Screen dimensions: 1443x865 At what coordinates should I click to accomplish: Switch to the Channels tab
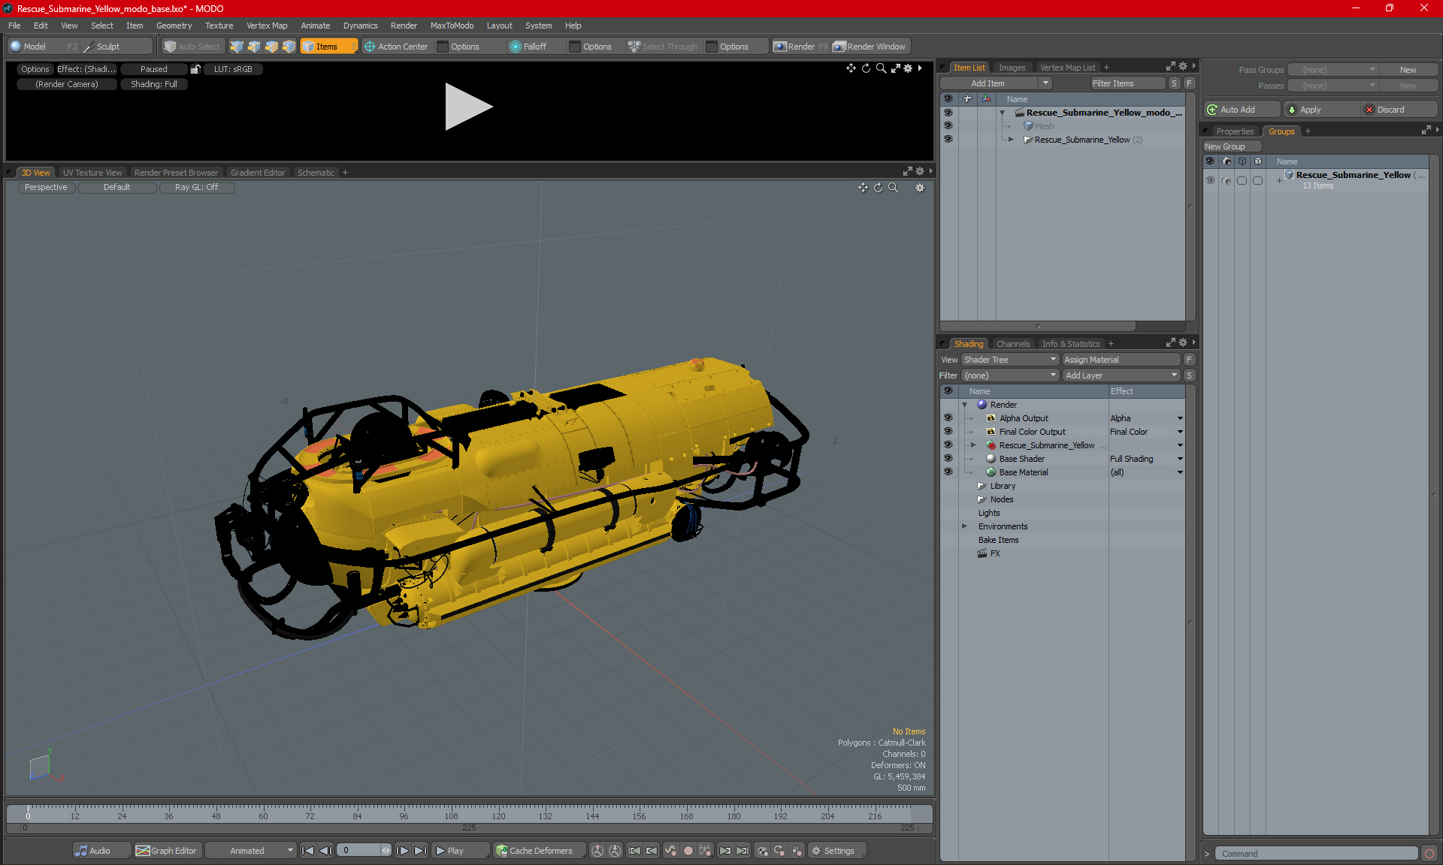tap(1013, 344)
